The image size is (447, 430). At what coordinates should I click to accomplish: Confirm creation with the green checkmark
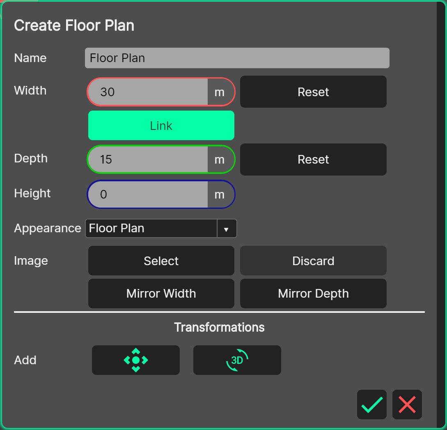pos(371,405)
